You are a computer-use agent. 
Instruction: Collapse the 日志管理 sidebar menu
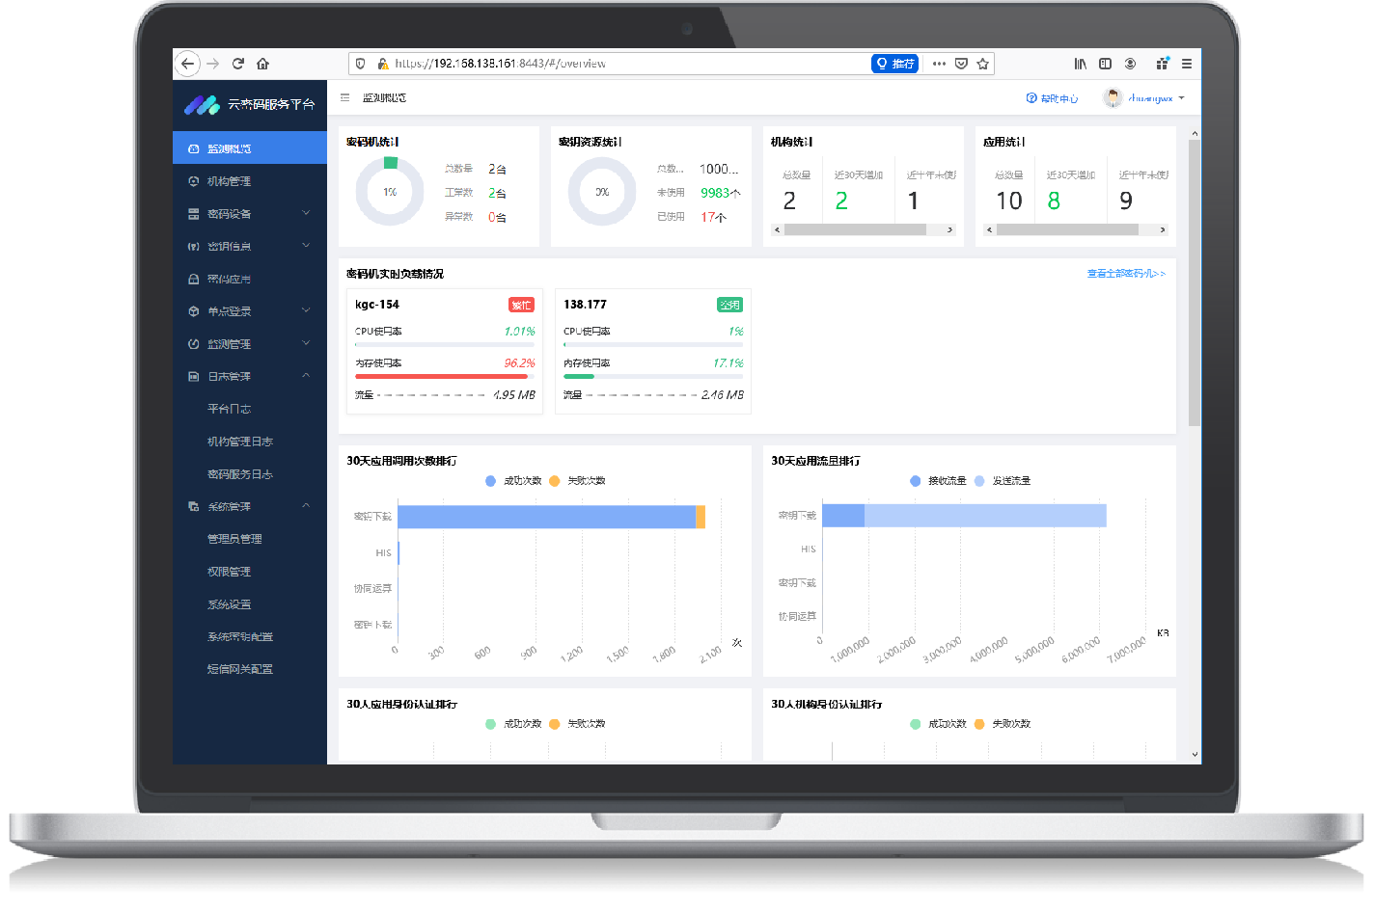(x=306, y=376)
